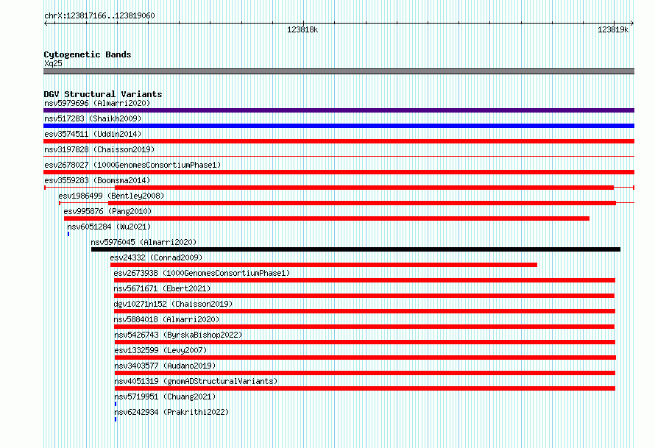Click small blue nsv6242934 marker
Screen dimensions: 655x448
116,419
